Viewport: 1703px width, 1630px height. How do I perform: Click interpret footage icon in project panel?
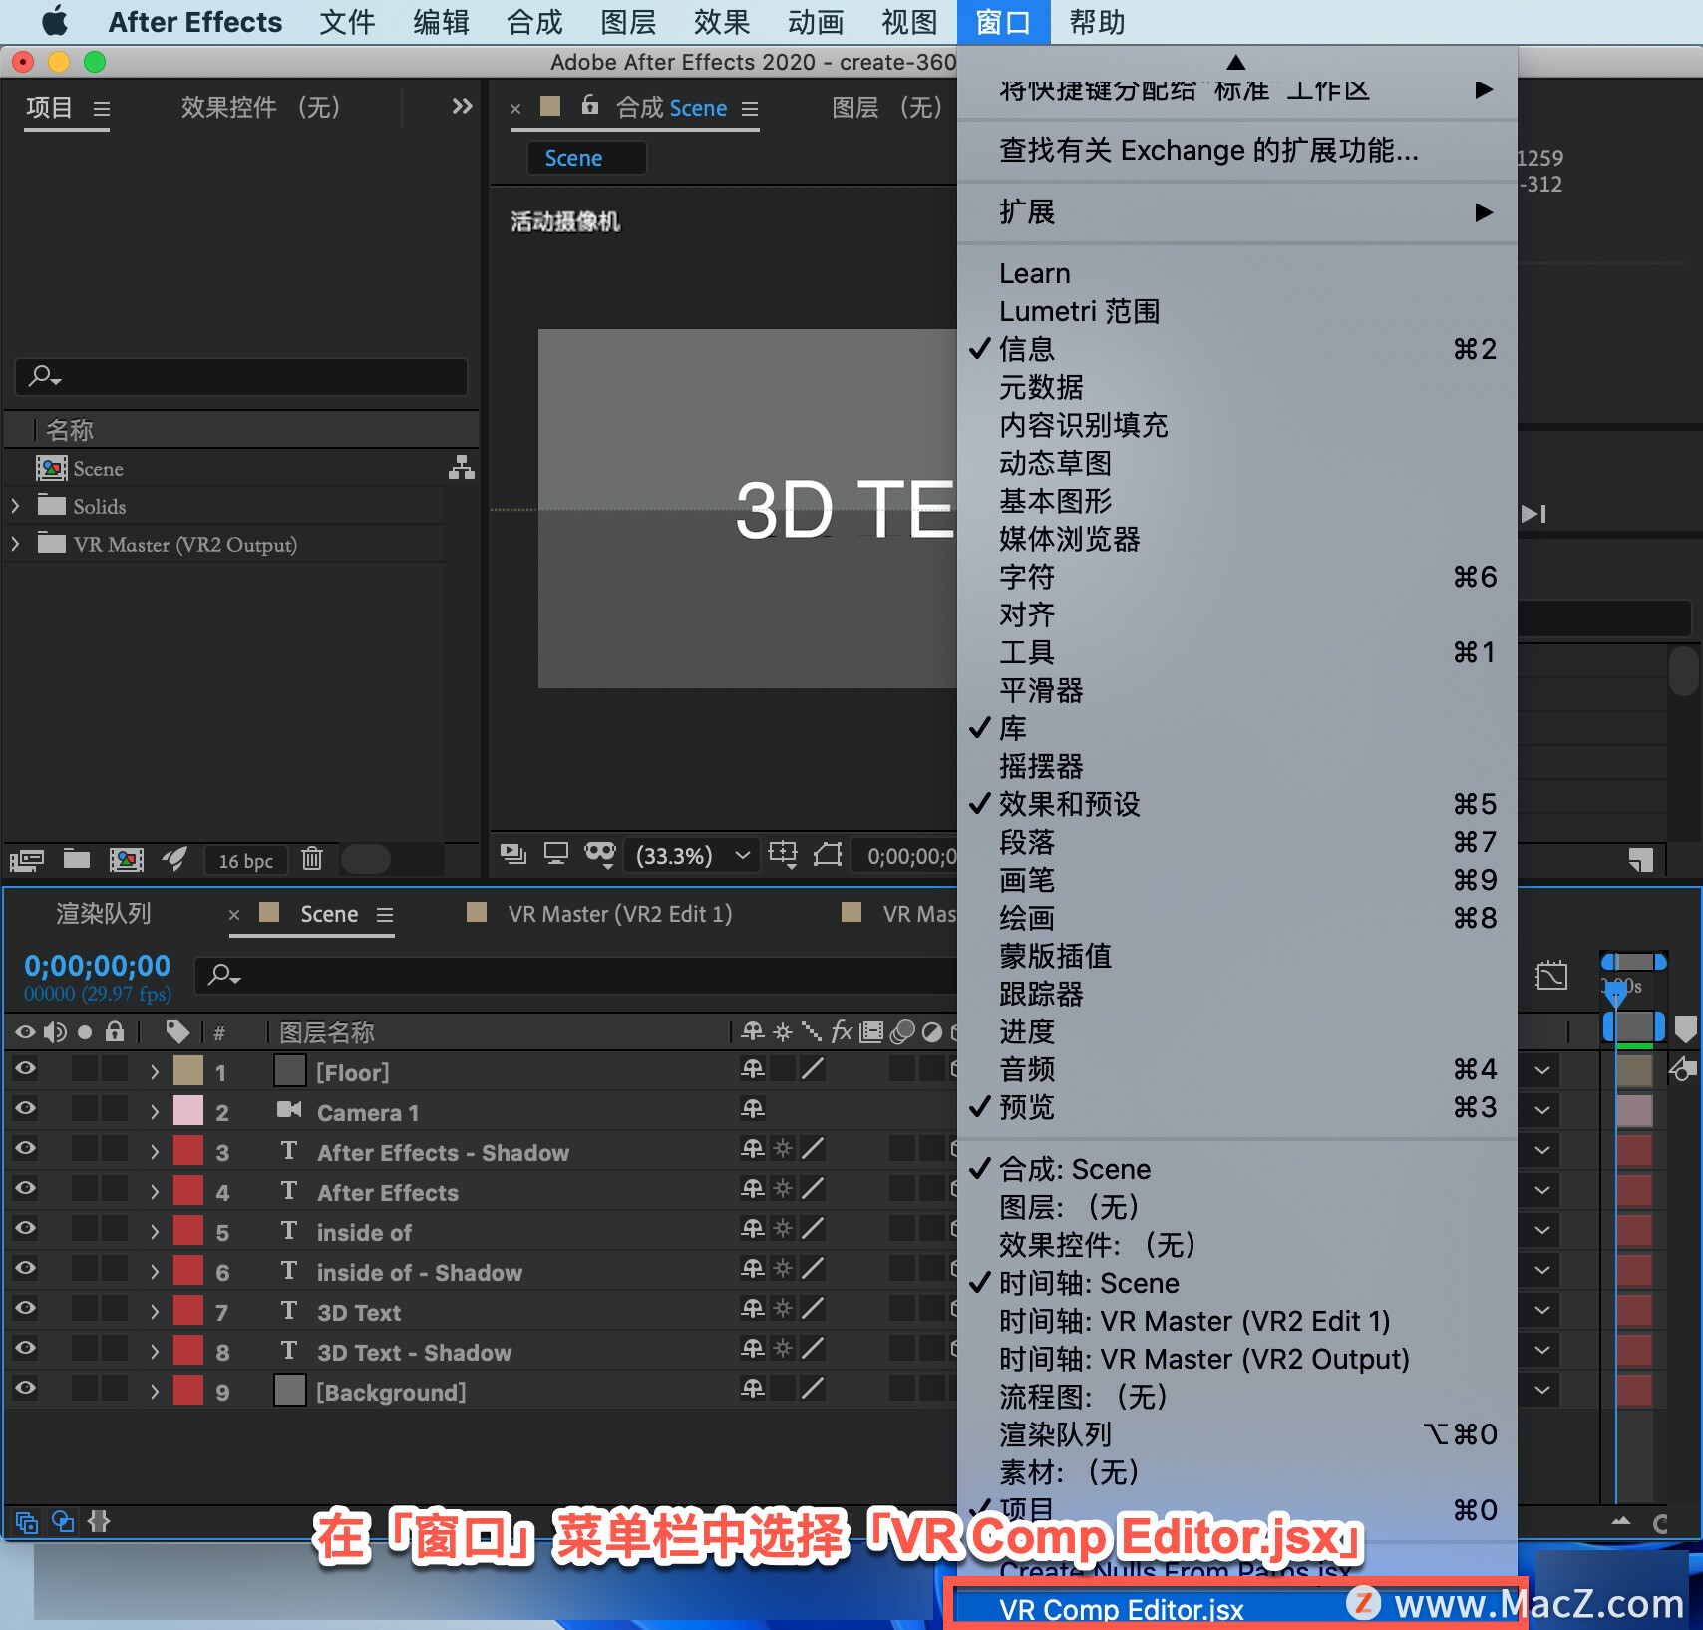26,859
